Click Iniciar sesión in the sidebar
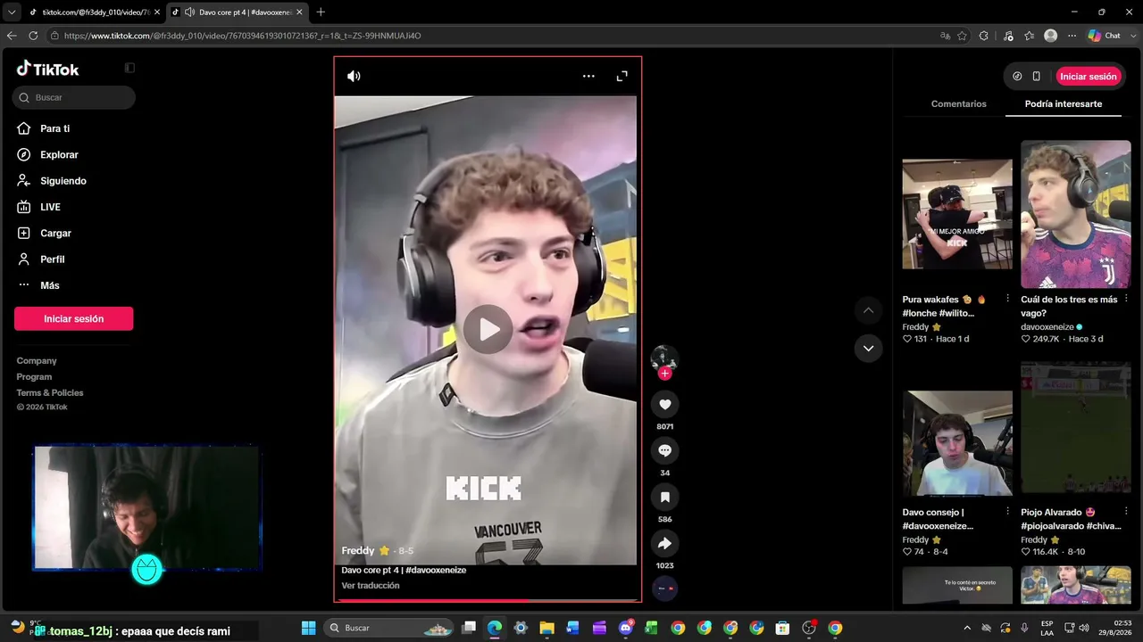This screenshot has width=1143, height=642. 74,318
